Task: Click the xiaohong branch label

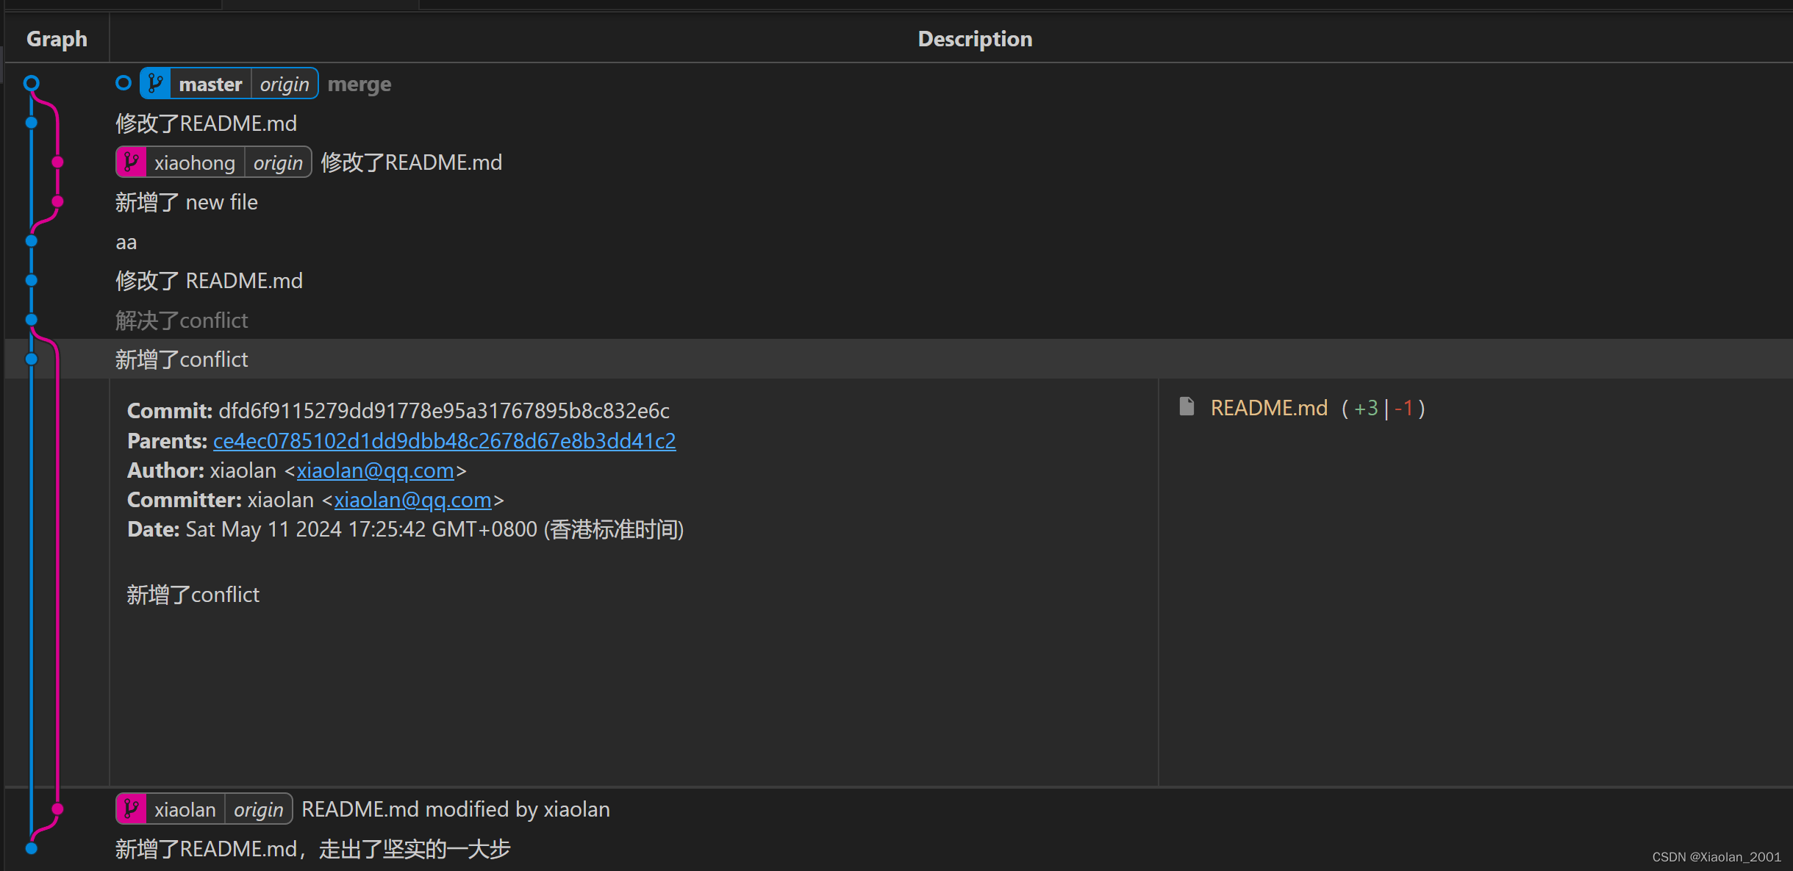Action: [x=195, y=162]
